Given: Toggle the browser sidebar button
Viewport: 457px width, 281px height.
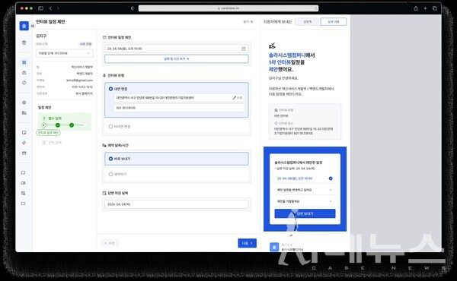Looking at the screenshot, I should 41,8.
